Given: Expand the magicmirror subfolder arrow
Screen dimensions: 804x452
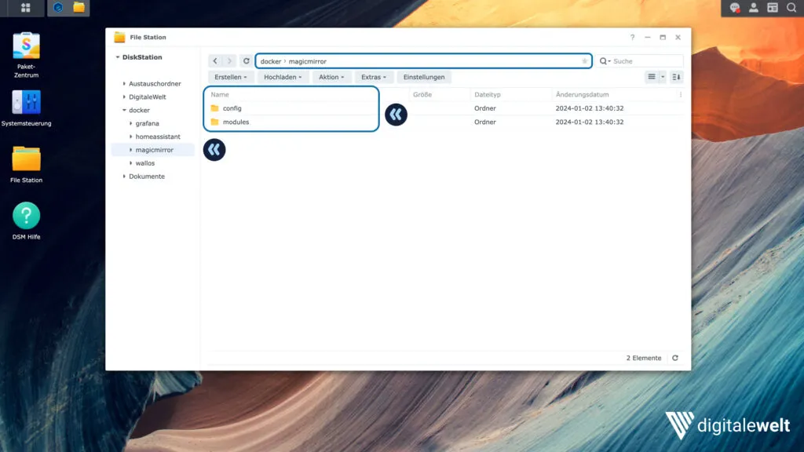Looking at the screenshot, I should coord(131,150).
